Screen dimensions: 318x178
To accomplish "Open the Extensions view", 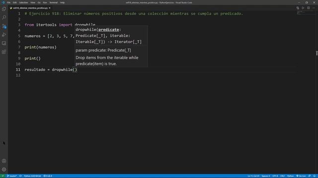I will point(4,52).
